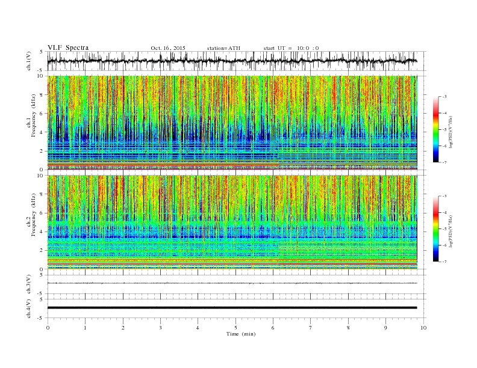Click the "8" minute tick label on the time axis
Screen dimensions: 477x368
(348, 328)
